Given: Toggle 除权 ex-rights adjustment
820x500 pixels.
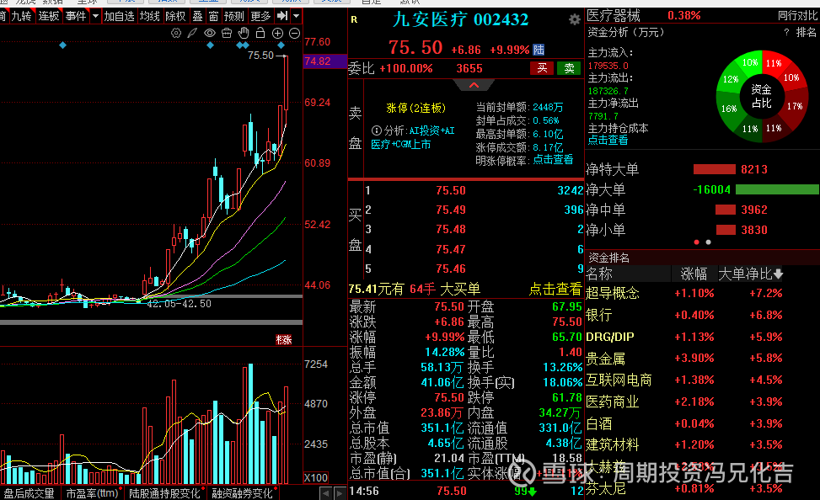Looking at the screenshot, I should [x=175, y=16].
